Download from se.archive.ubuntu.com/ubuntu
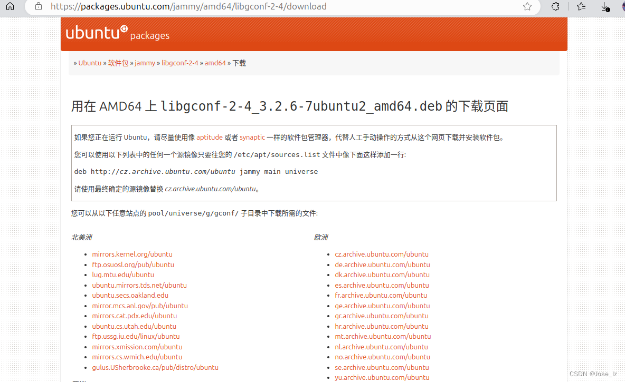The image size is (625, 382). pyautogui.click(x=382, y=367)
